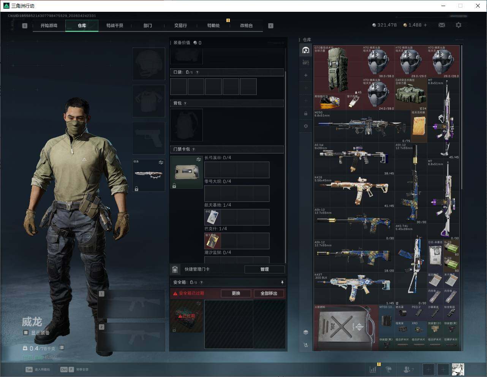This screenshot has height=377, width=487.
Task: Select the XRO sight attachment
Action: tap(419, 329)
